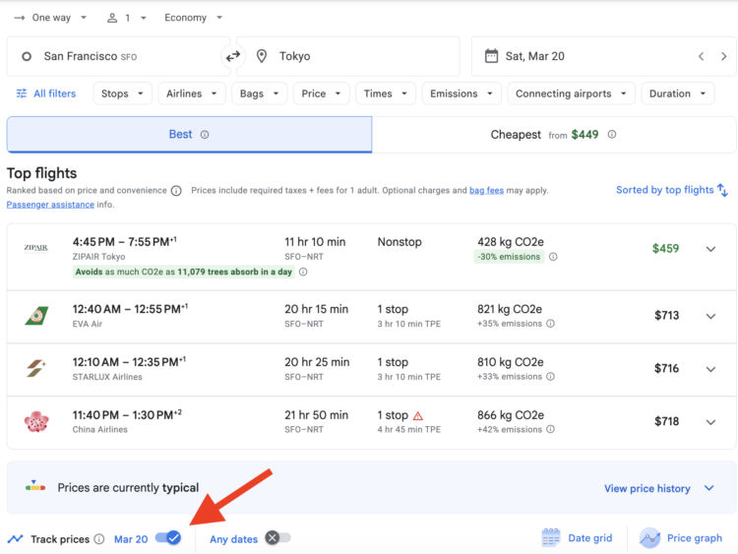The height and width of the screenshot is (554, 738).
Task: Click the typical price level indicator bar
Action: coord(35,486)
